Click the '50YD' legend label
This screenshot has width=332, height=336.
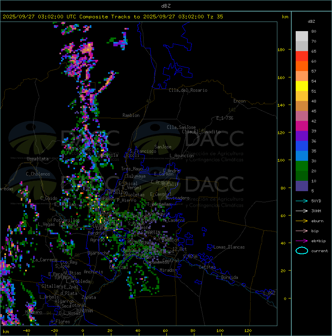[x=316, y=201]
